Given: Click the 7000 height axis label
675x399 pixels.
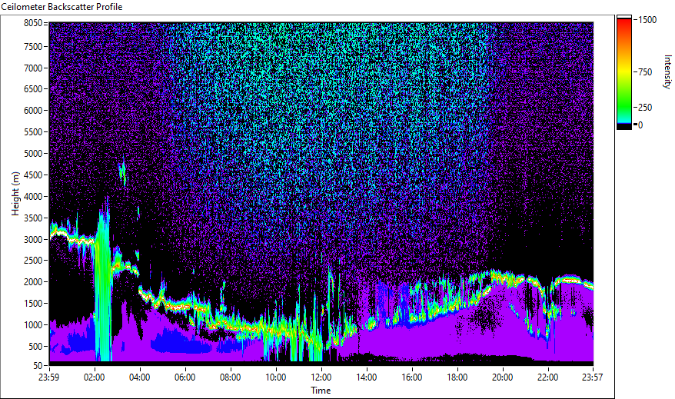Looking at the screenshot, I should pos(33,68).
